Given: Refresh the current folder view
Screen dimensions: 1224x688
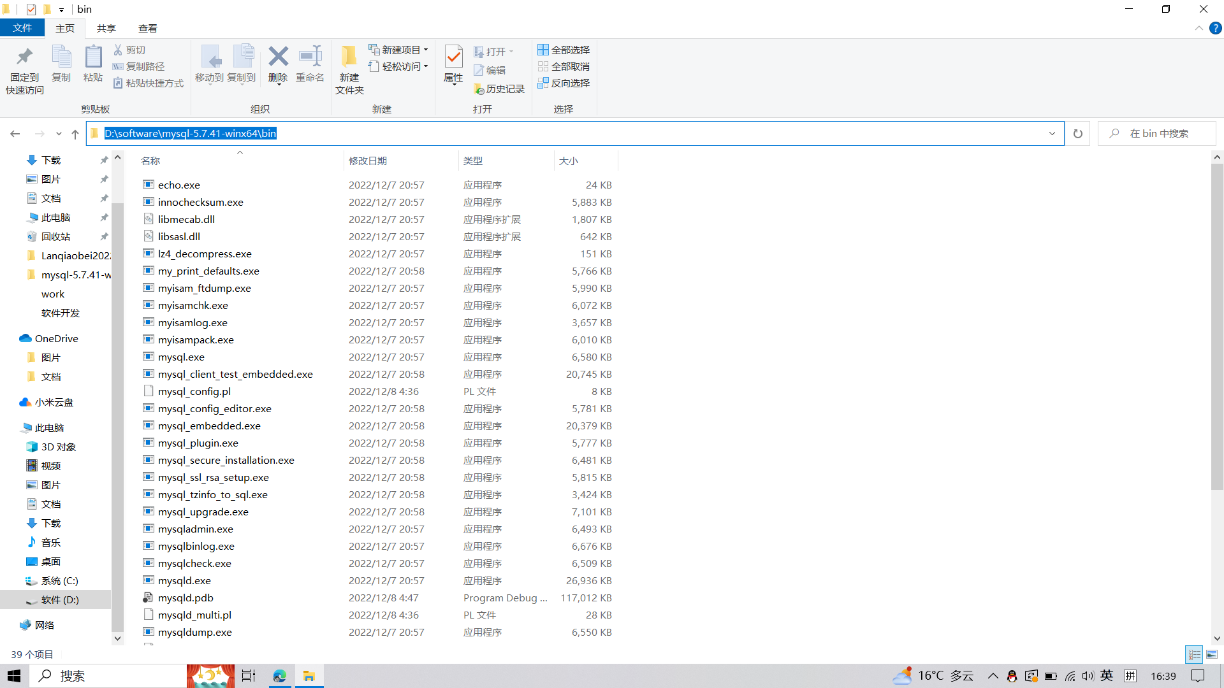Looking at the screenshot, I should pyautogui.click(x=1078, y=134).
